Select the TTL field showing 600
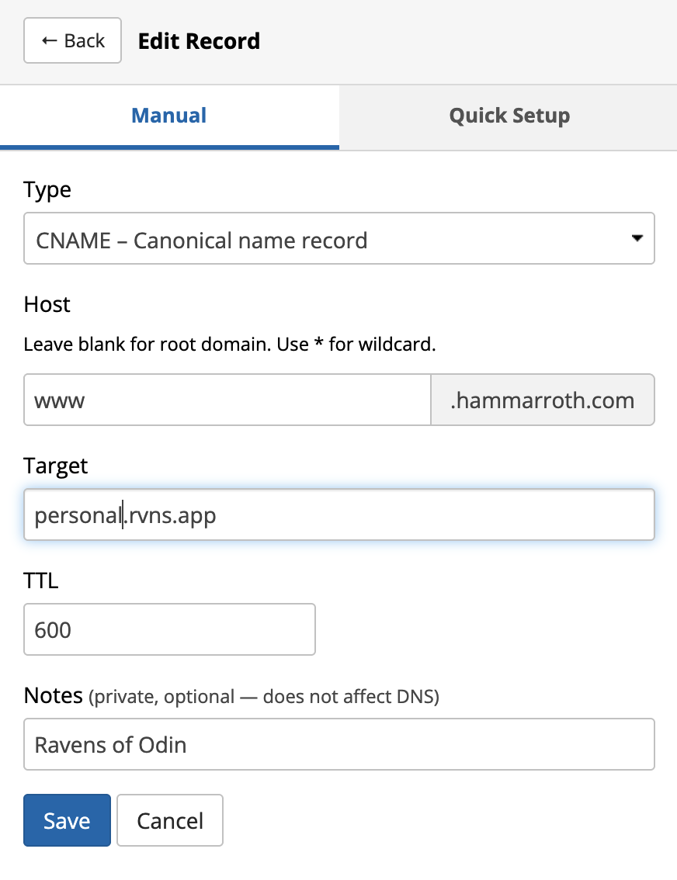 pos(169,629)
